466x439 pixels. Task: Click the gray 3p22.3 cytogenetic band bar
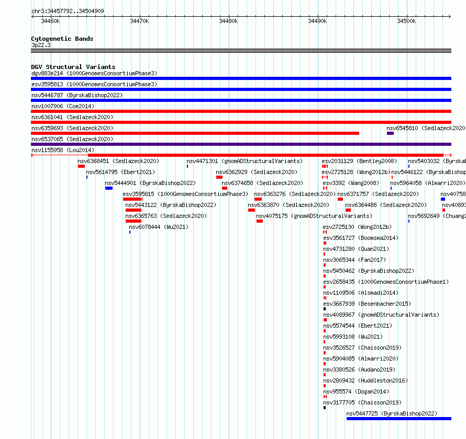coord(241,51)
